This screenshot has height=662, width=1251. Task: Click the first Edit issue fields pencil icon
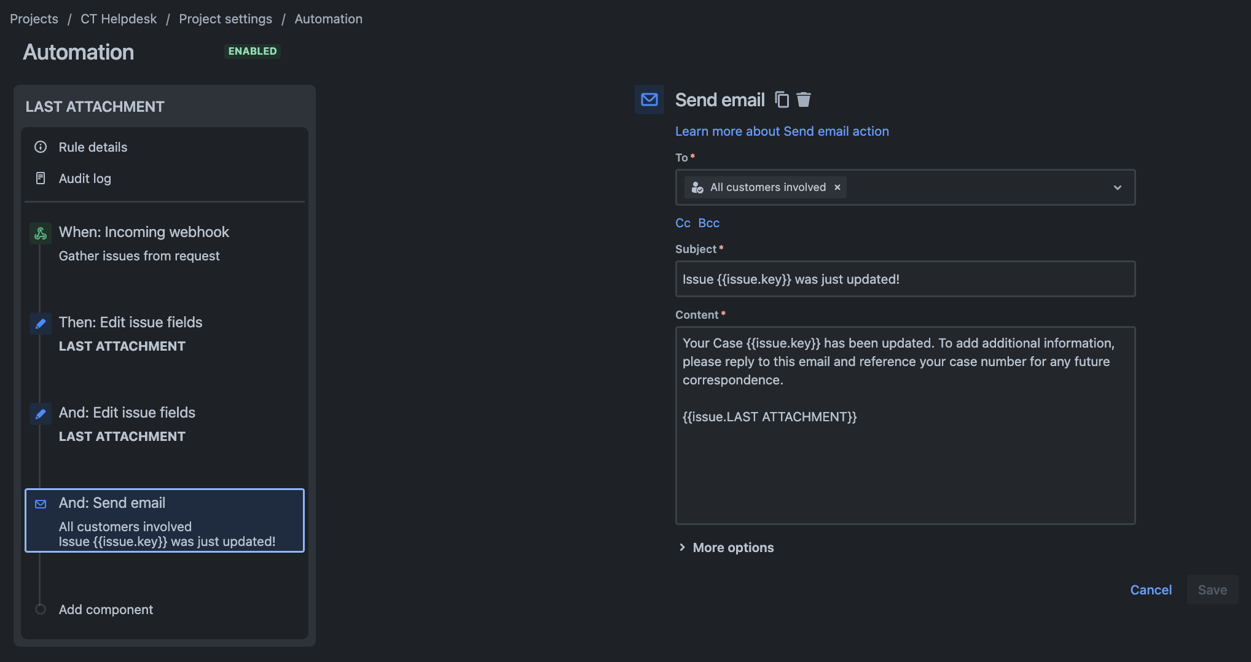pos(41,324)
